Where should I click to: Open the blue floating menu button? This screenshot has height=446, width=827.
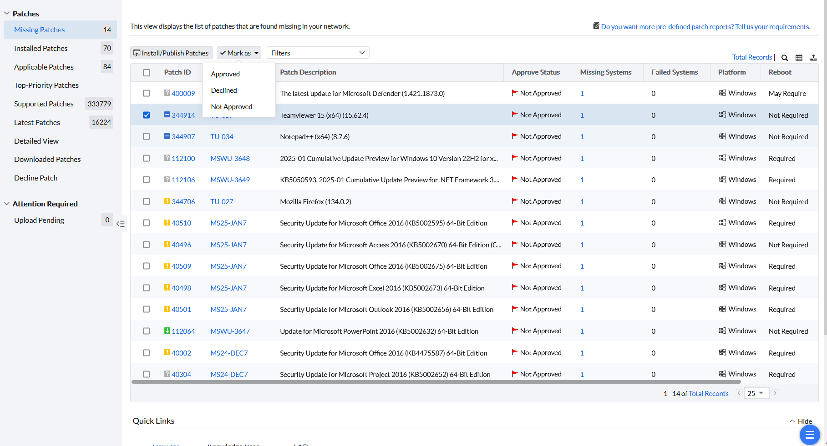click(809, 435)
